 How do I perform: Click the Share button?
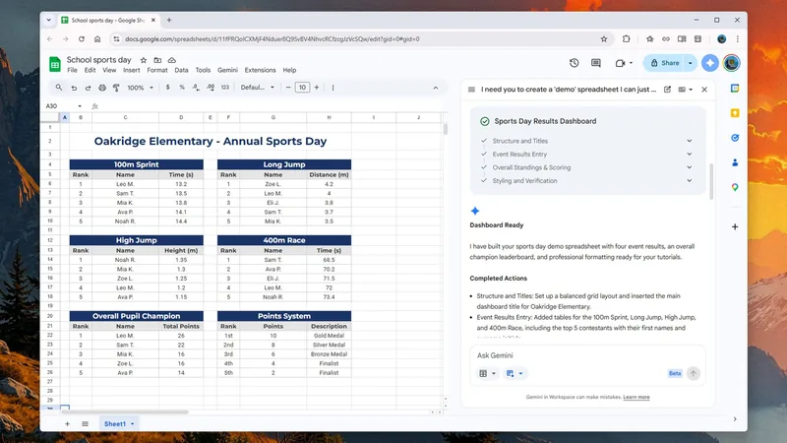tap(664, 63)
